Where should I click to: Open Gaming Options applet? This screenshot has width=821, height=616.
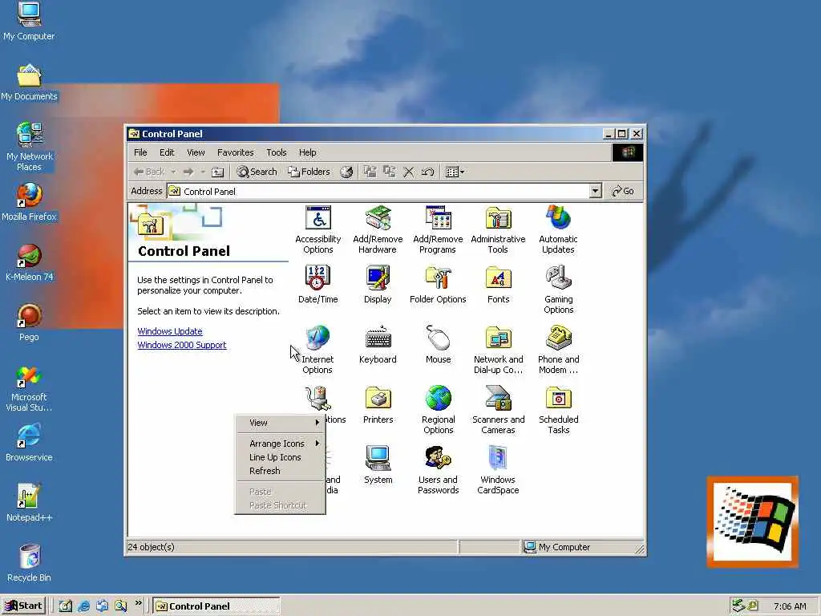tap(558, 290)
